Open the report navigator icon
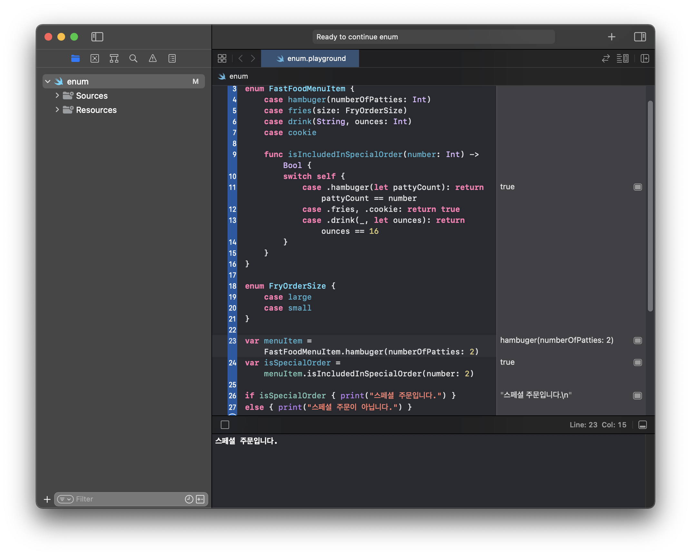 coord(172,58)
